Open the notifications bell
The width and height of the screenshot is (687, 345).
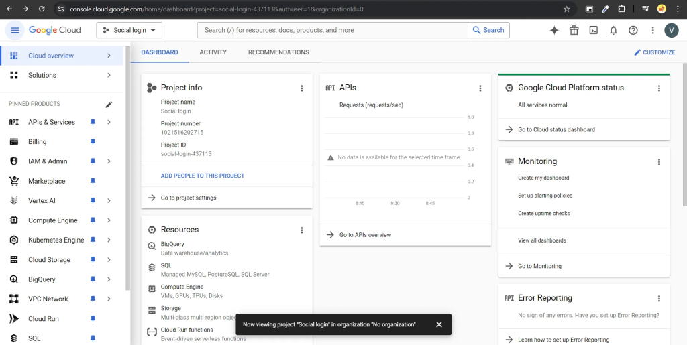tap(613, 30)
